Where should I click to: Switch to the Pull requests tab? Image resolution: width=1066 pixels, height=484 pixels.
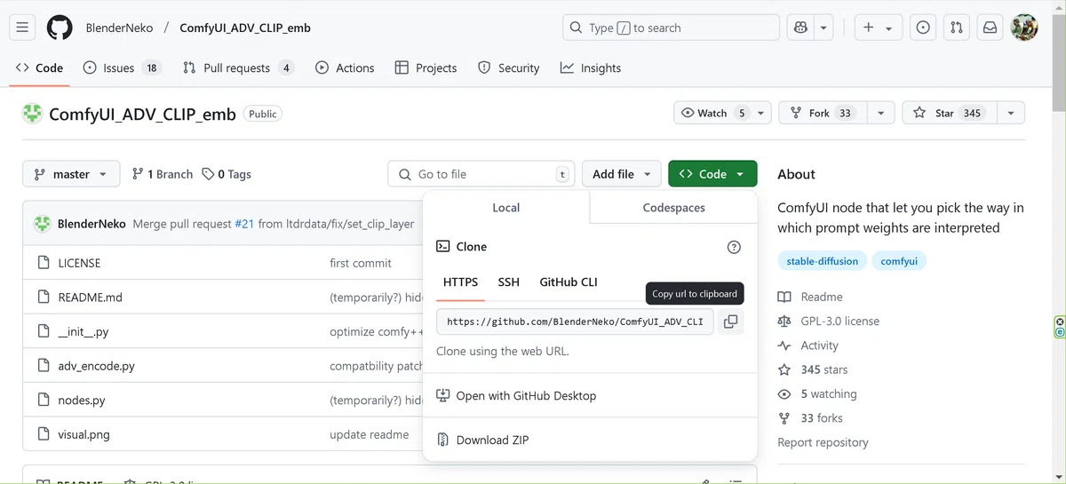click(238, 67)
